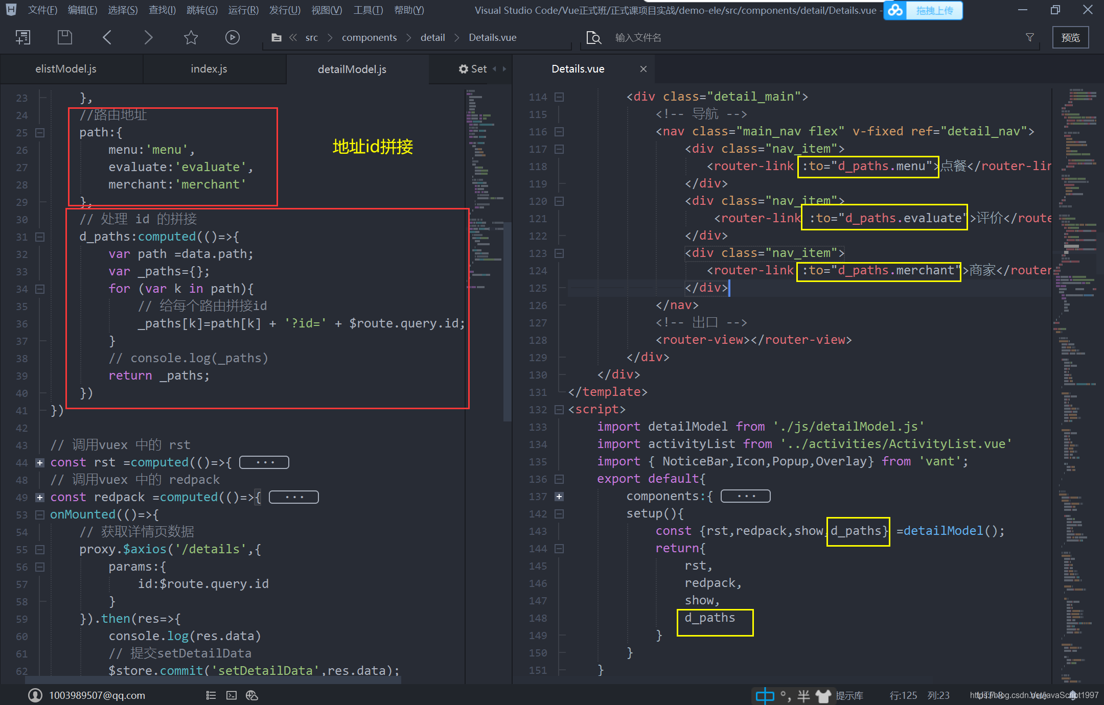Click the IME Chinese mode icon
This screenshot has width=1104, height=705.
click(x=765, y=695)
